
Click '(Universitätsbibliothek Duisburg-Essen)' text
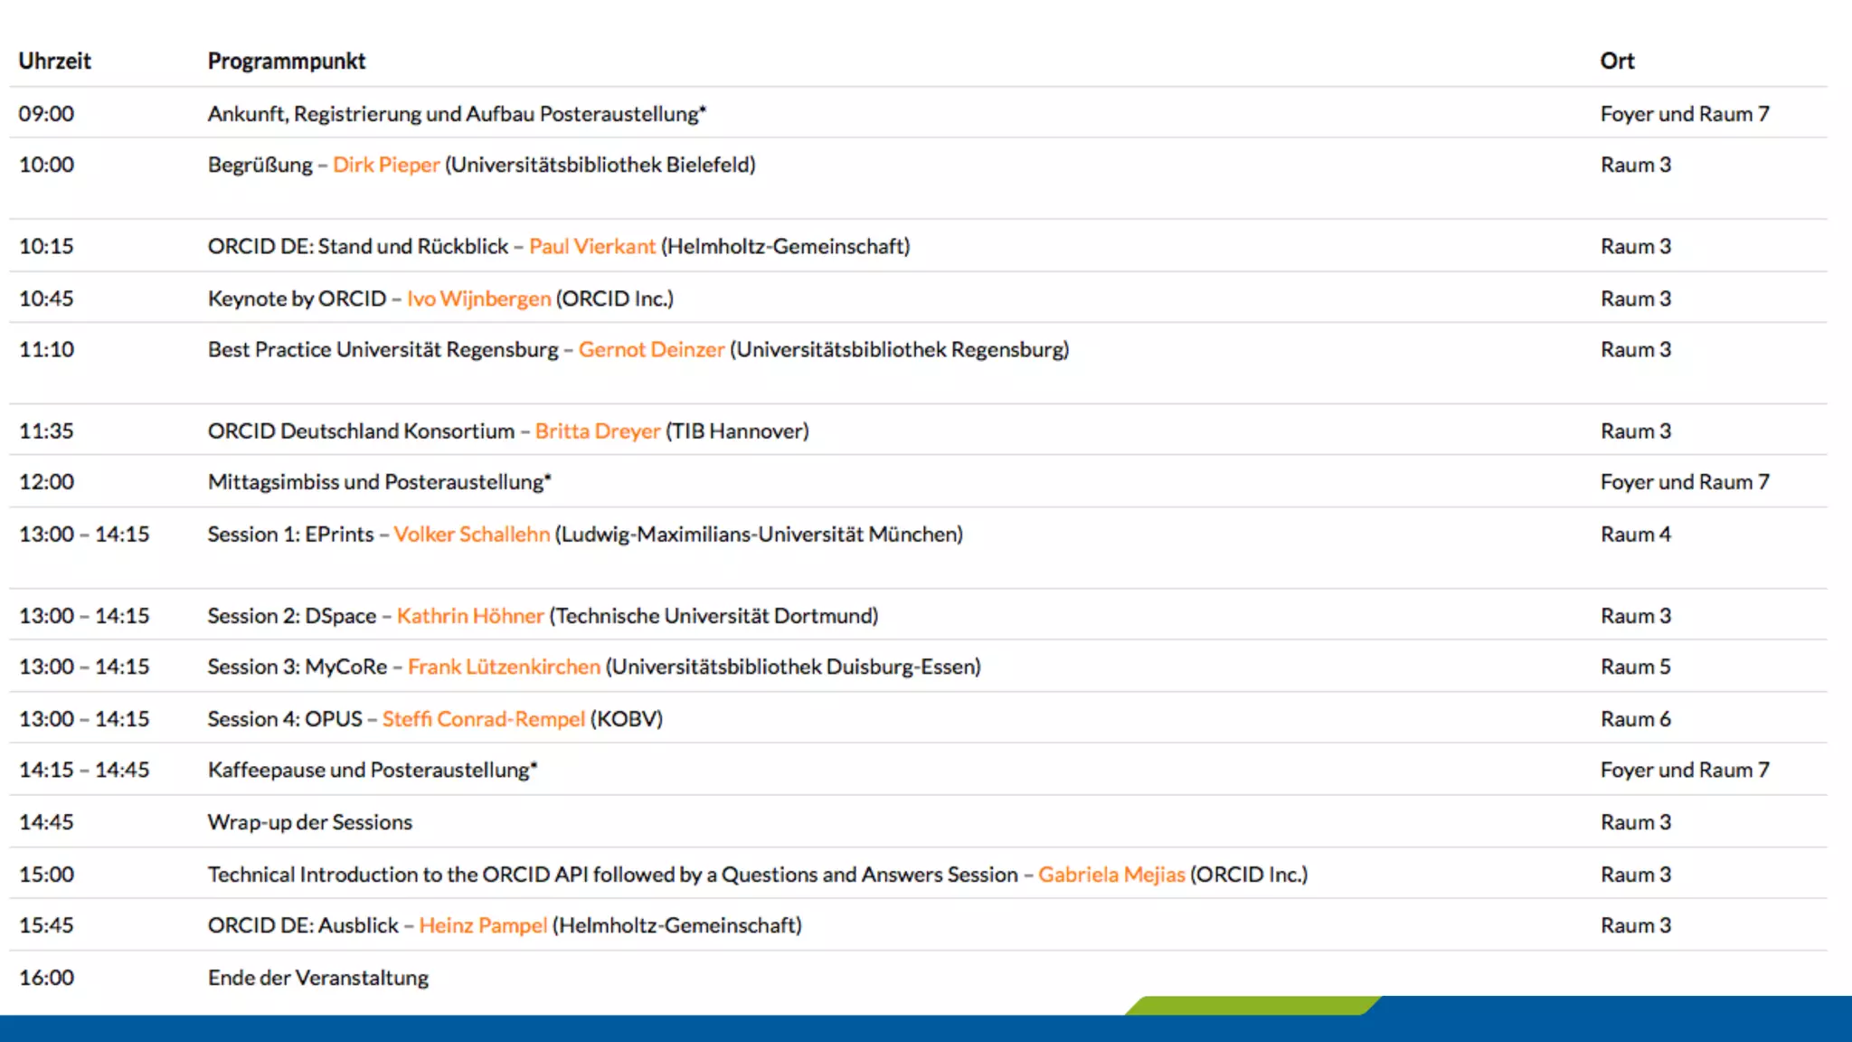[793, 667]
